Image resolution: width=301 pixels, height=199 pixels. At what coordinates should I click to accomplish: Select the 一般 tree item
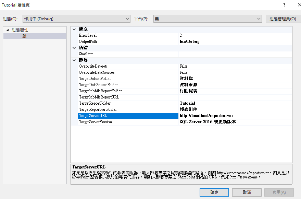pyautogui.click(x=22, y=36)
